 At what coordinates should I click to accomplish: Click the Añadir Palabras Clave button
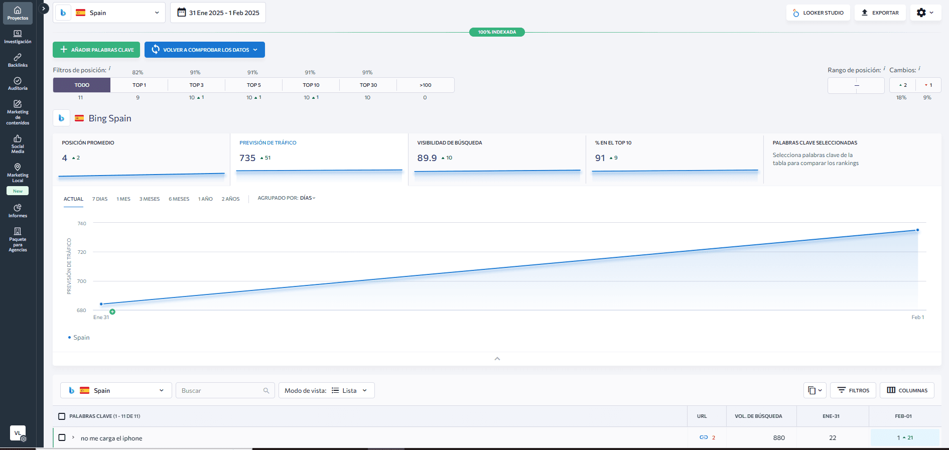point(96,50)
